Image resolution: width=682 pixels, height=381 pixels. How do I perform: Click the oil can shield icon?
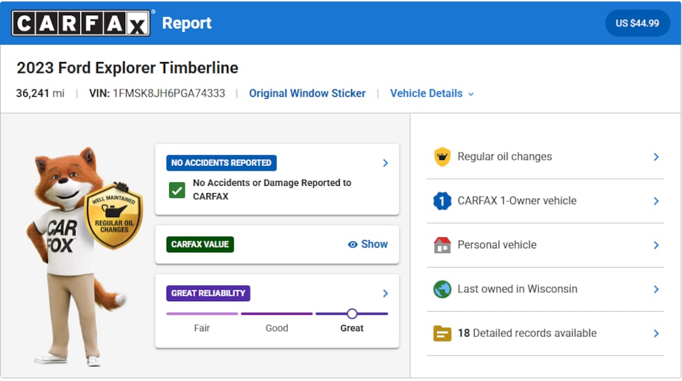(x=442, y=157)
